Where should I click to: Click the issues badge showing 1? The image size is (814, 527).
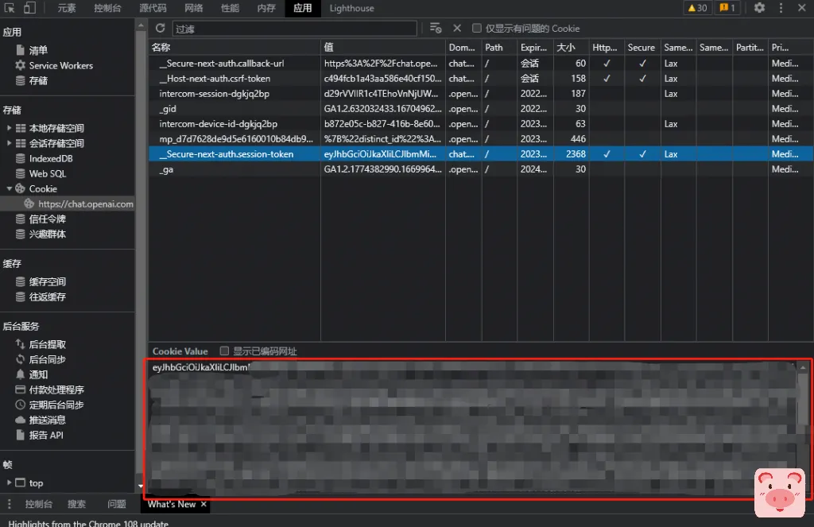pyautogui.click(x=727, y=8)
